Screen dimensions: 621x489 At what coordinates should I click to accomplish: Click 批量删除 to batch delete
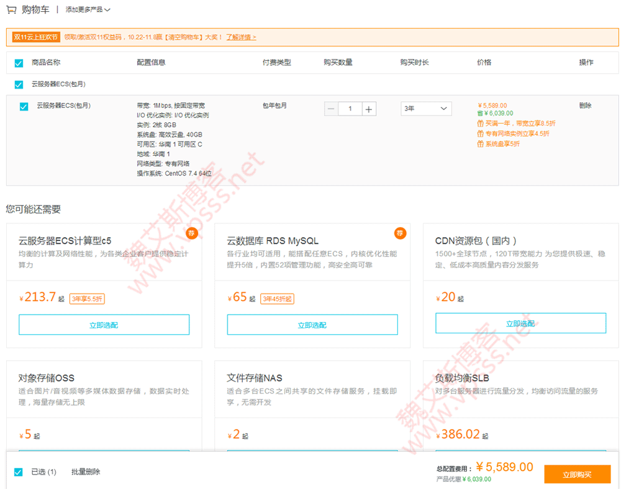click(86, 472)
